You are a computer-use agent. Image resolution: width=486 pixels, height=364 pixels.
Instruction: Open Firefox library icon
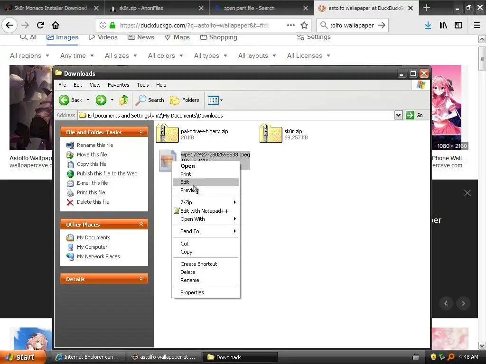click(x=443, y=26)
